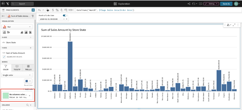Screen dimensions: 242x110
Task: Click the Save As button
Action: 226,4
